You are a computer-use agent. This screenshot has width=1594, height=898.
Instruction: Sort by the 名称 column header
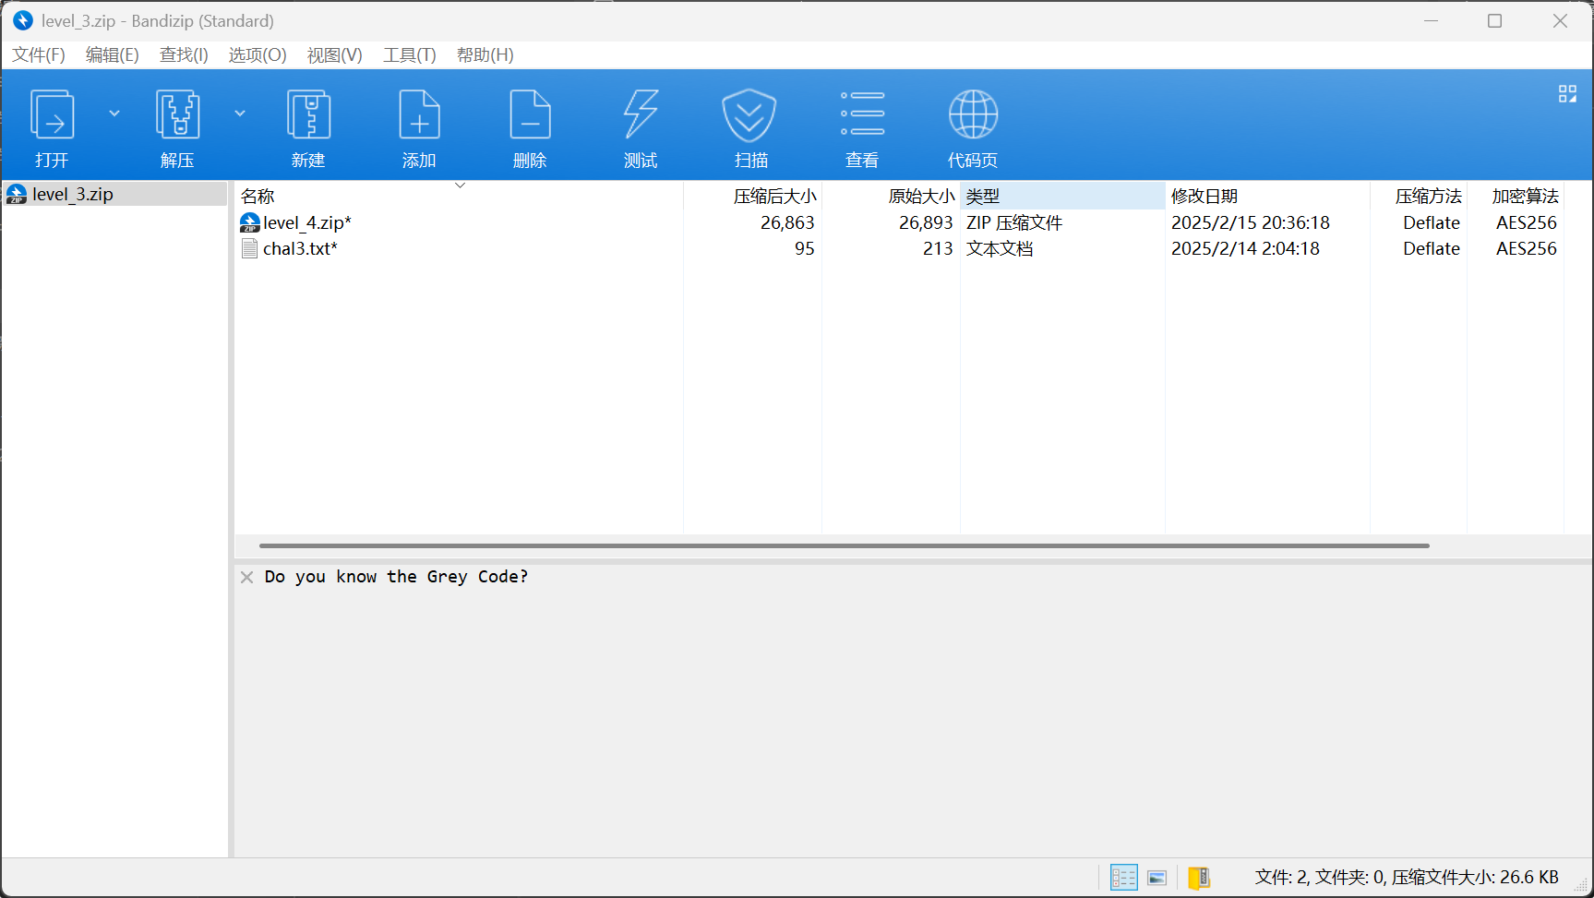(x=459, y=196)
